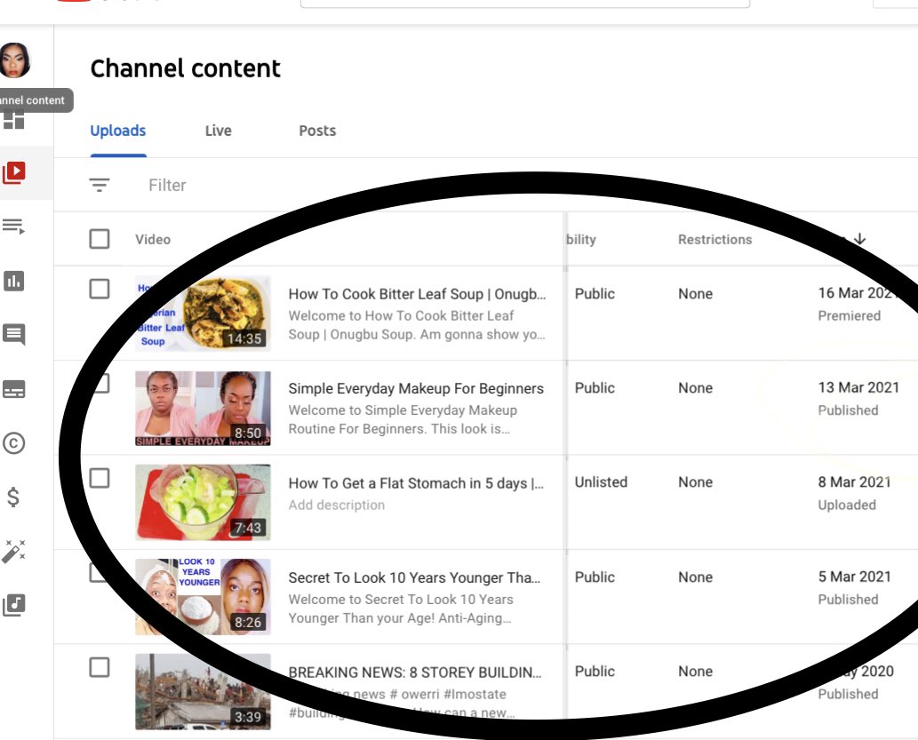Image resolution: width=918 pixels, height=740 pixels.
Task: Open the Dashboard sidebar icon
Action: 13,121
